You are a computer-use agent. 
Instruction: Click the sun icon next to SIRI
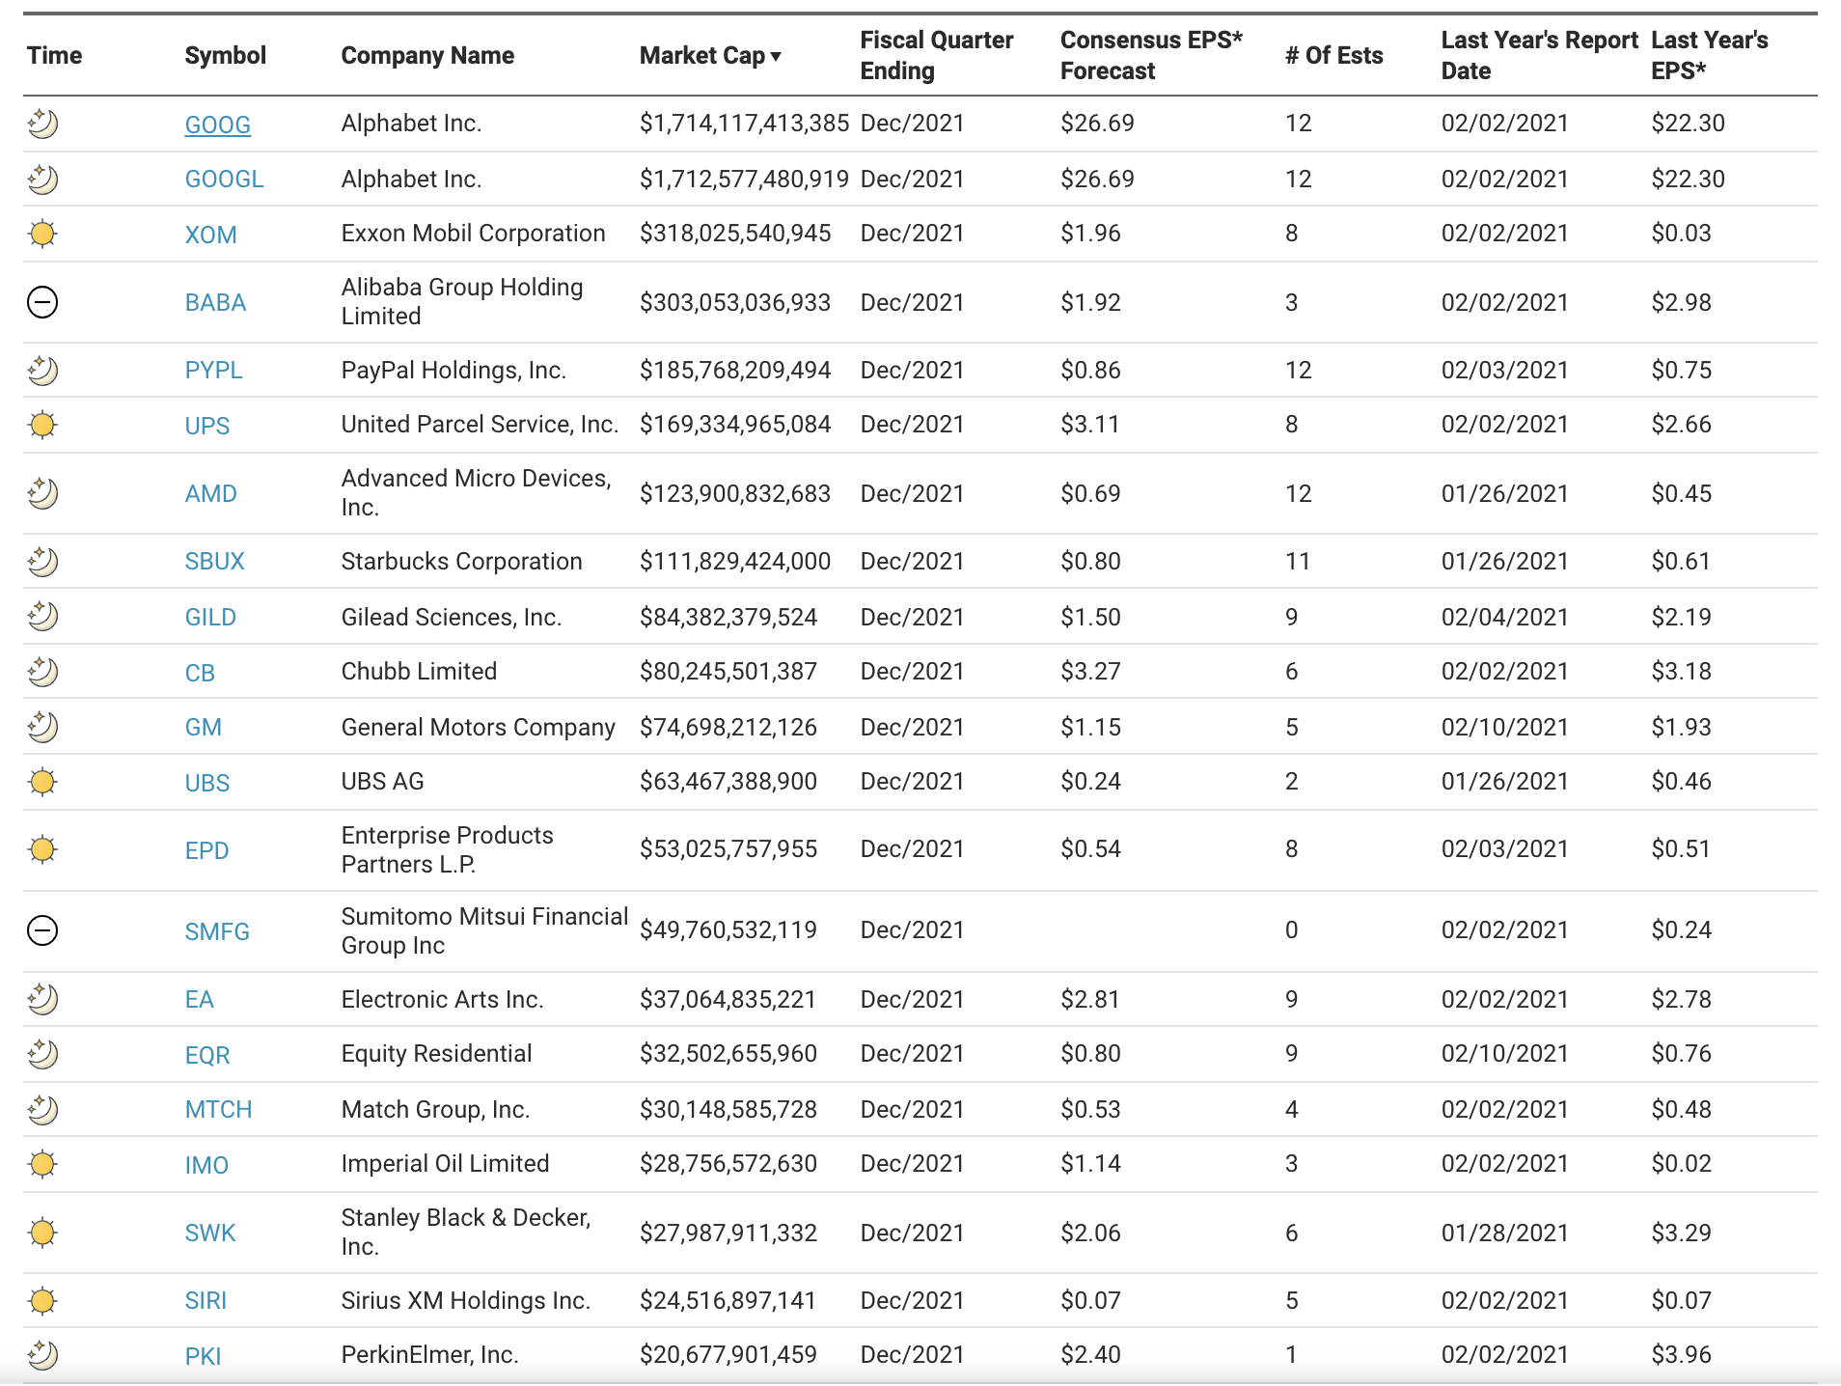click(42, 1301)
